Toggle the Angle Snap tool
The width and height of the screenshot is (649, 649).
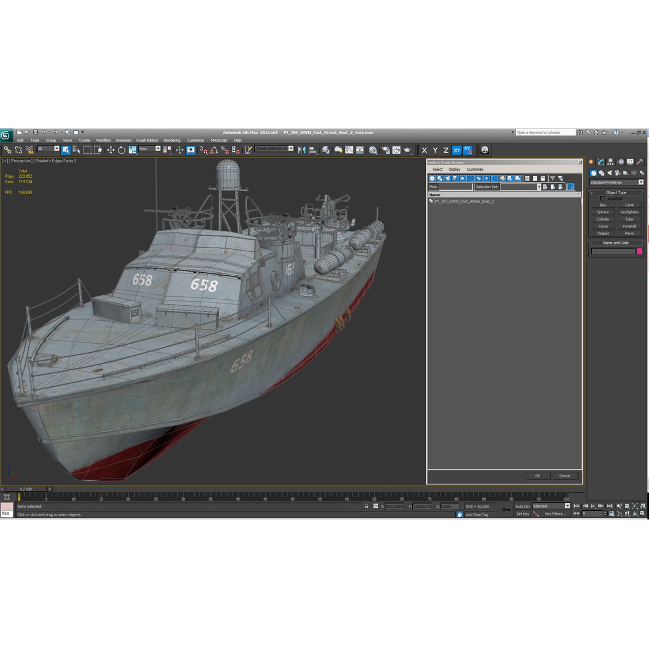[214, 150]
